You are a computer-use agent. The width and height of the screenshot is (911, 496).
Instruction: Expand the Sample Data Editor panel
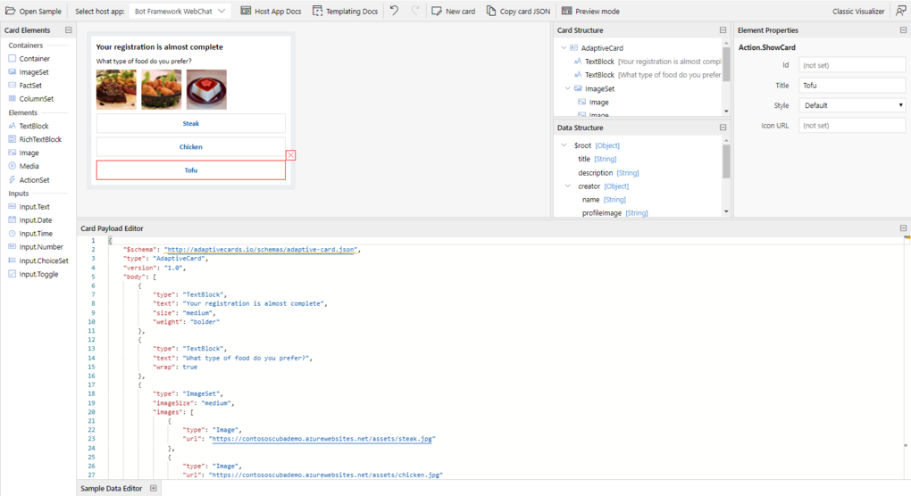154,489
